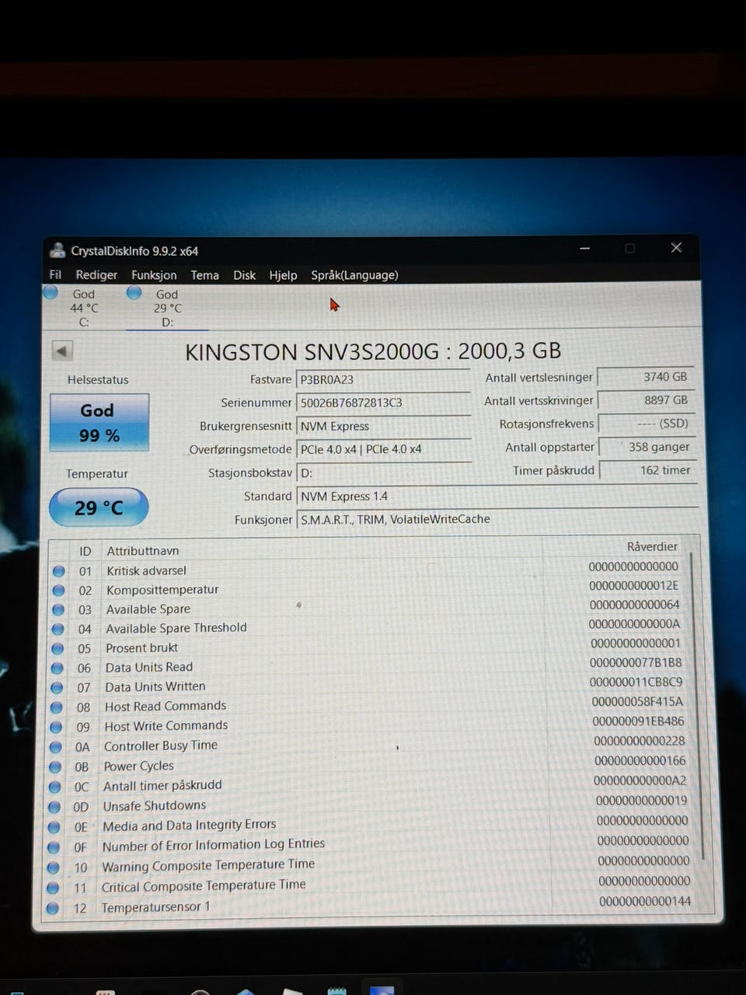Click the Serienummer field value

[x=384, y=403]
